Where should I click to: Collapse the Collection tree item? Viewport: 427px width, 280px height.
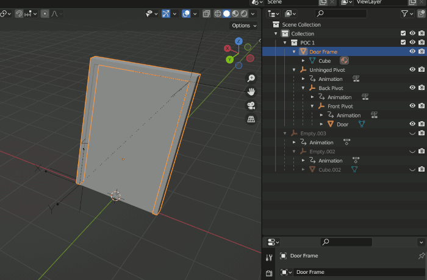click(x=276, y=33)
